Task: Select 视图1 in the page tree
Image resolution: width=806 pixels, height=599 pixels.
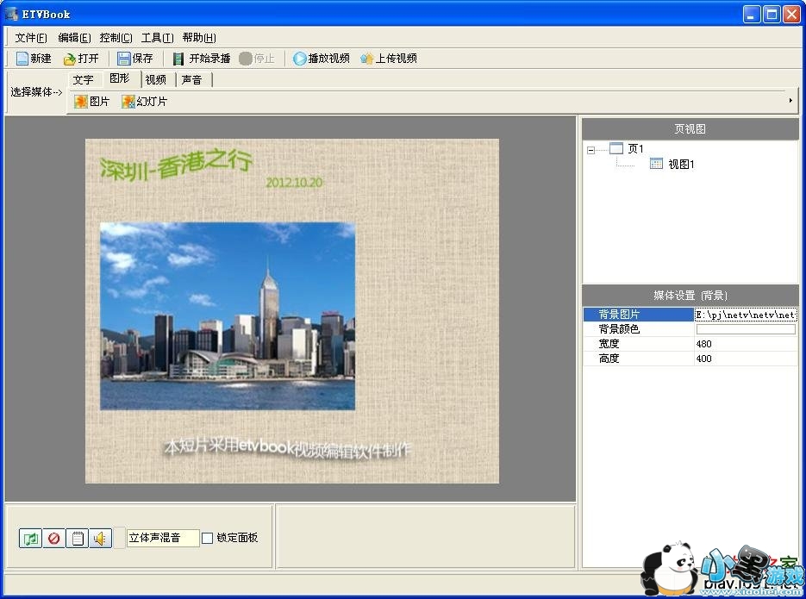Action: pyautogui.click(x=680, y=164)
